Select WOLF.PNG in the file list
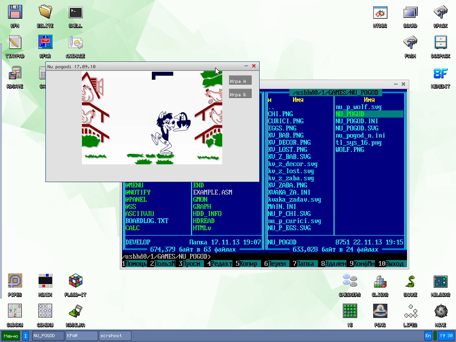Image resolution: width=456 pixels, height=342 pixels. tap(350, 150)
